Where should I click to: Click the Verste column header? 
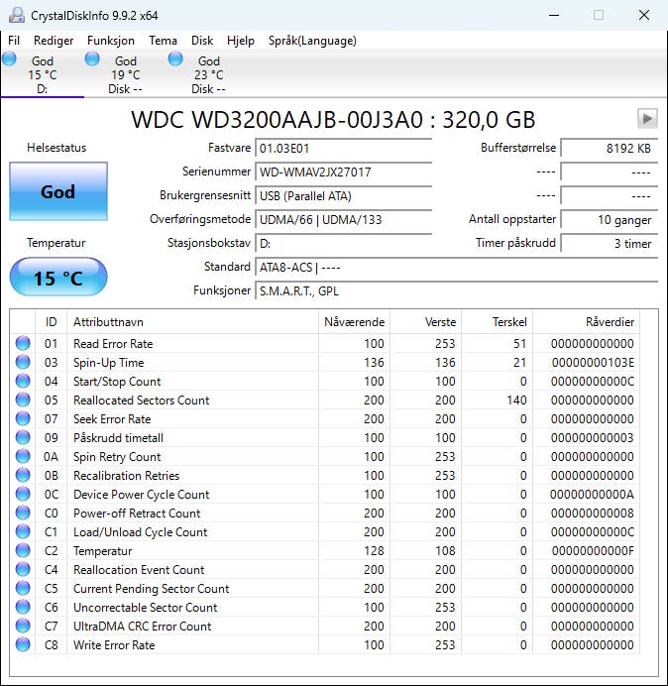(425, 322)
